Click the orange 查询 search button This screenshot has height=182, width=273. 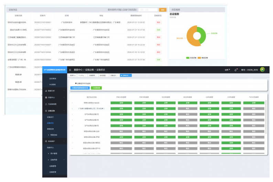pyautogui.click(x=163, y=10)
